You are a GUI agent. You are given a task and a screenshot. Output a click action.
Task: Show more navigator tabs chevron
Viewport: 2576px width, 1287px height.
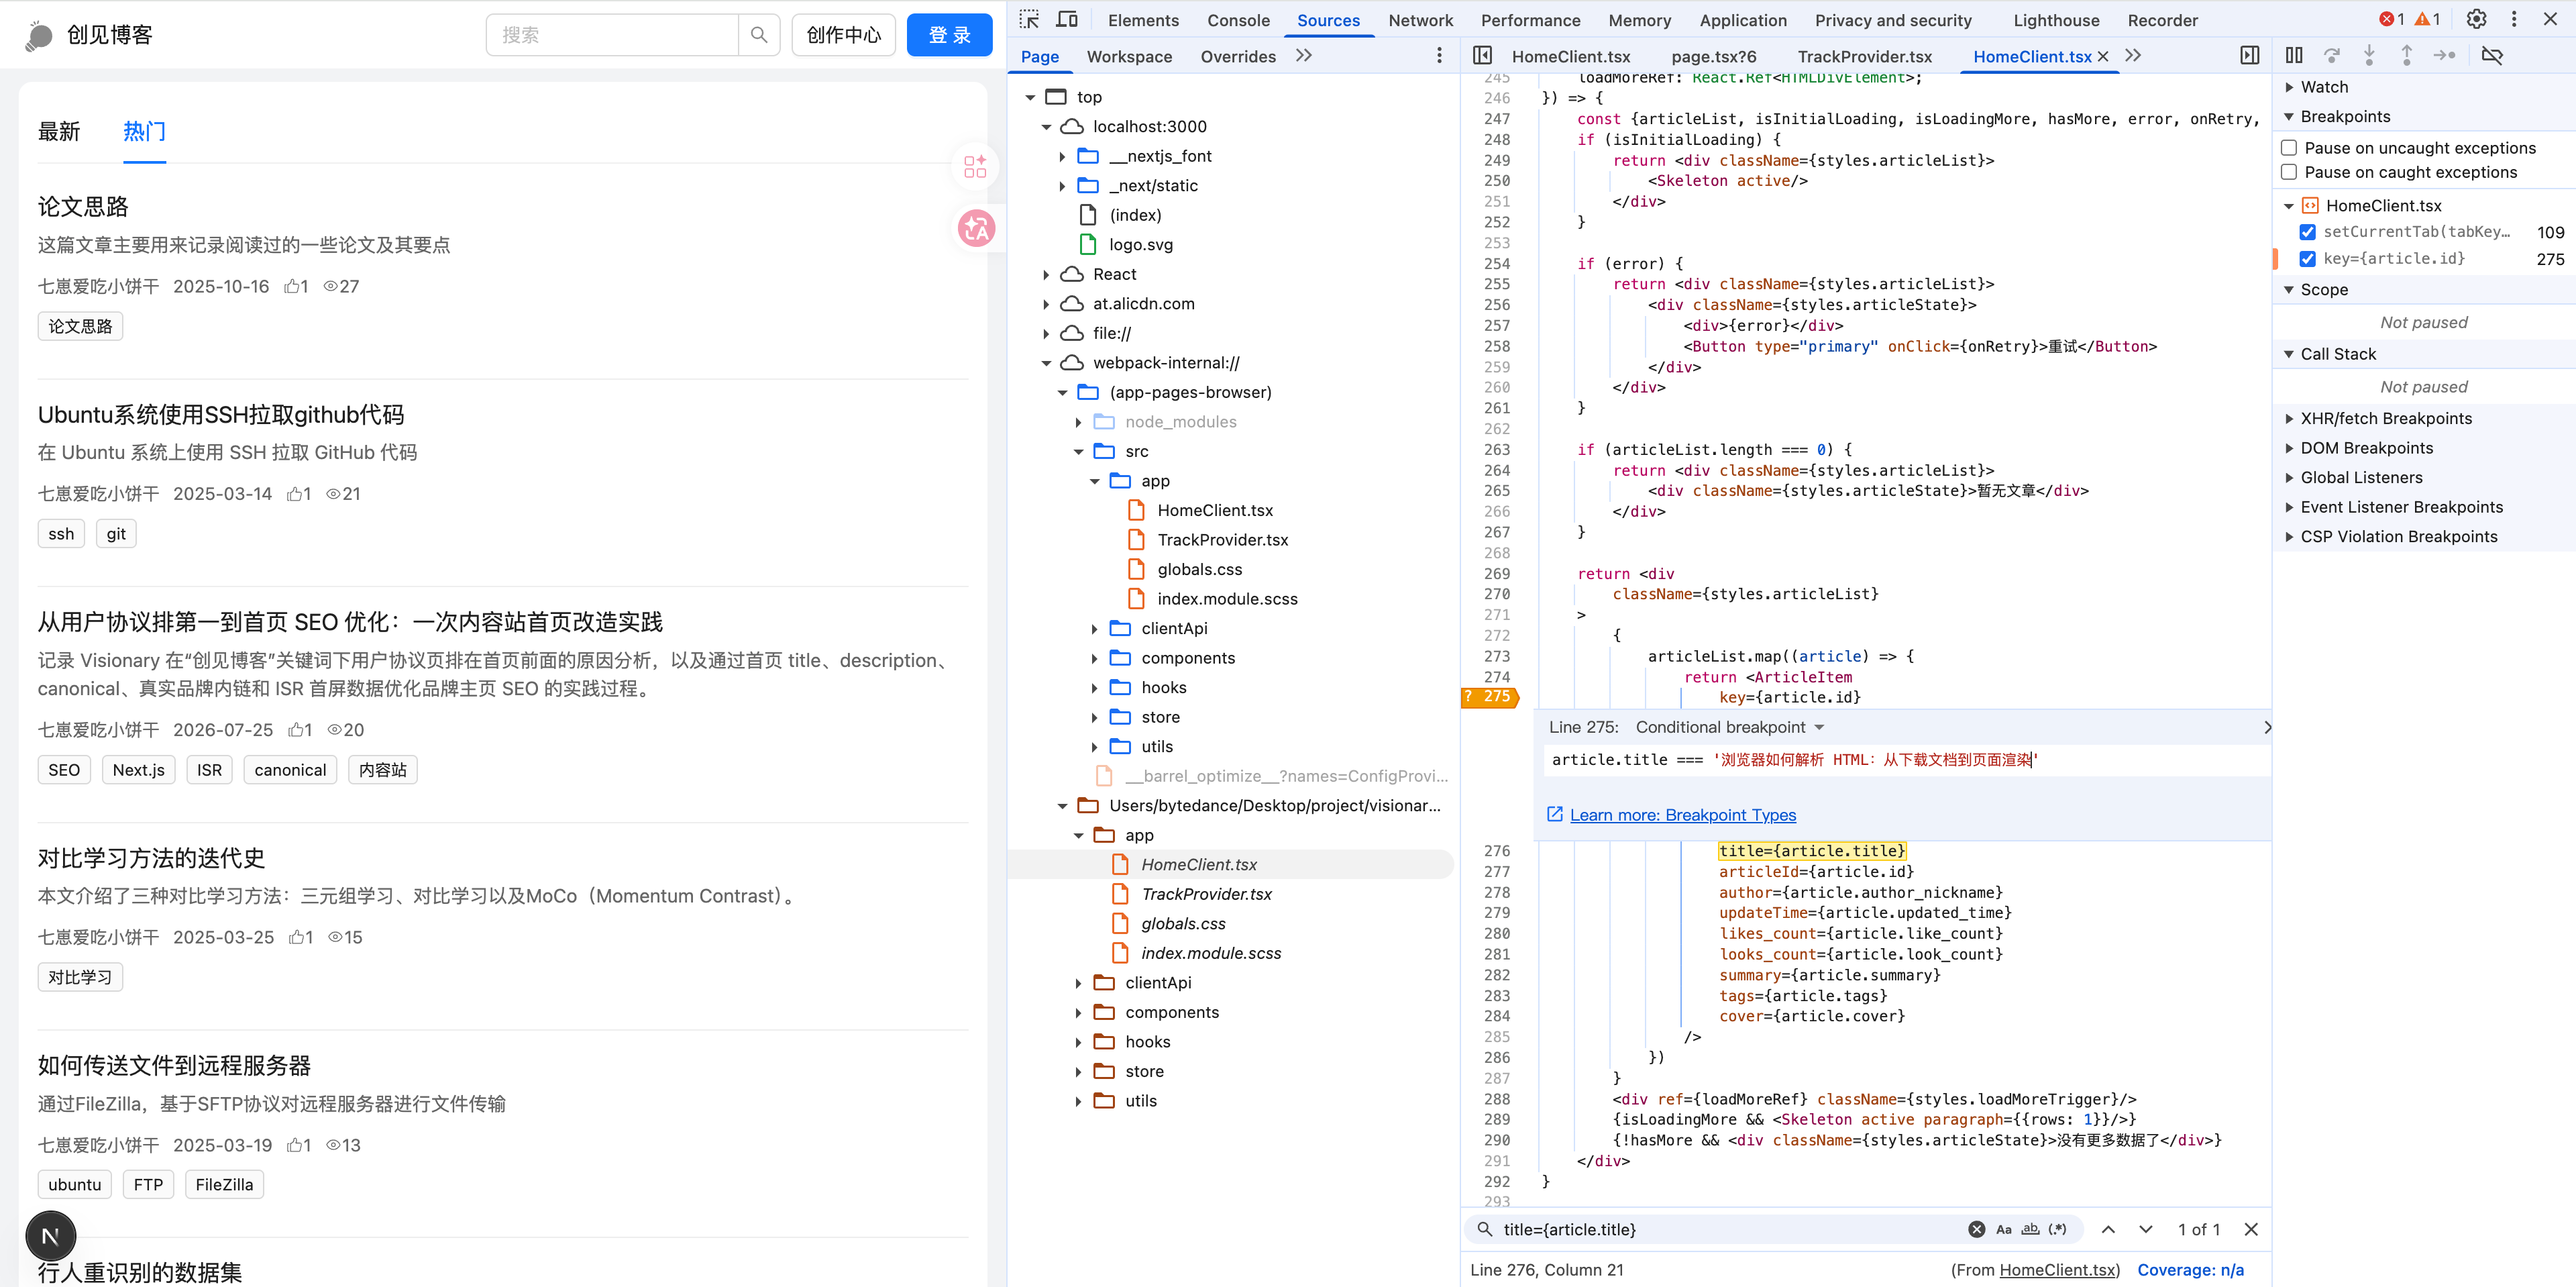1304,56
